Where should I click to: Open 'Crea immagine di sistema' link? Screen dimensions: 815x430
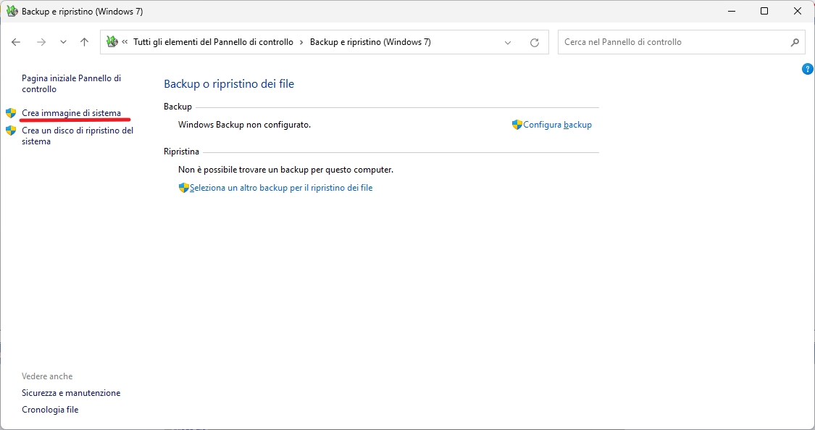tap(71, 113)
